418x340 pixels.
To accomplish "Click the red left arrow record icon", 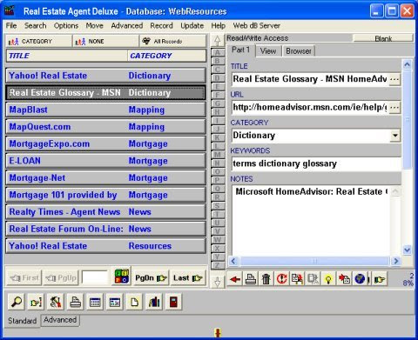I will pyautogui.click(x=235, y=279).
